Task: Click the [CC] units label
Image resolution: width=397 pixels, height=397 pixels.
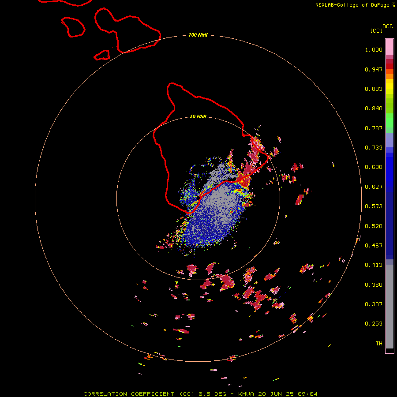Action: pyautogui.click(x=377, y=30)
